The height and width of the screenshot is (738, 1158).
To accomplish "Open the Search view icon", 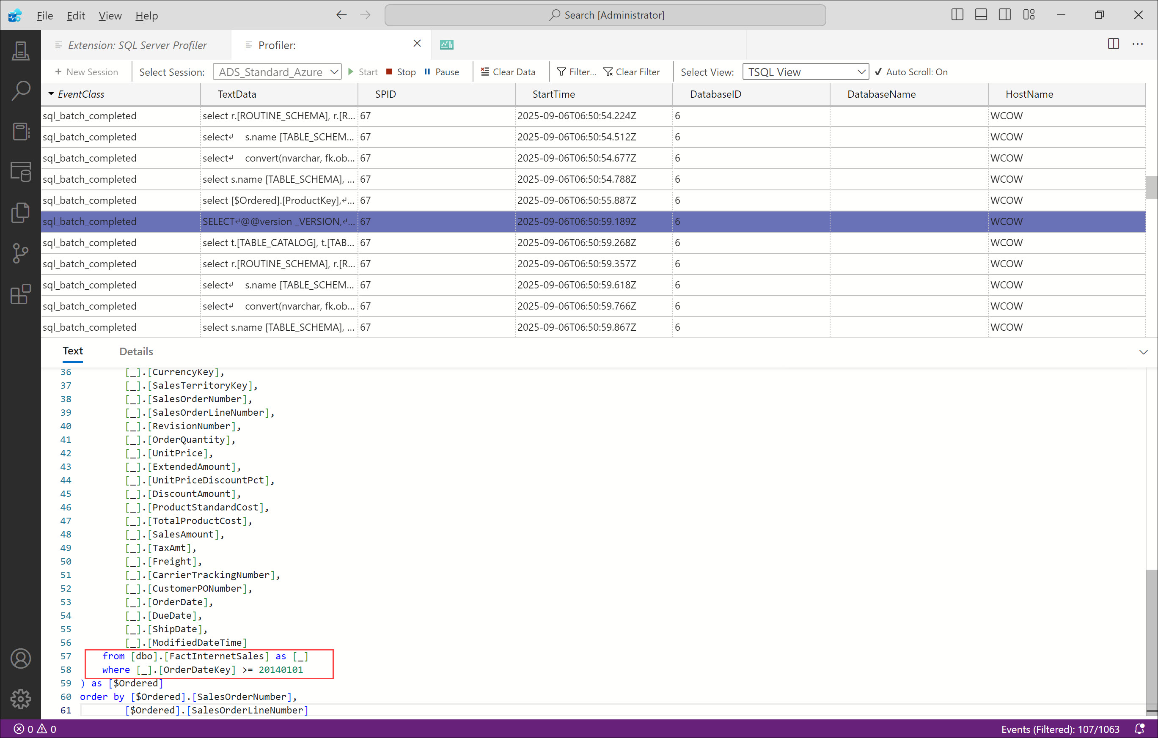I will click(20, 91).
